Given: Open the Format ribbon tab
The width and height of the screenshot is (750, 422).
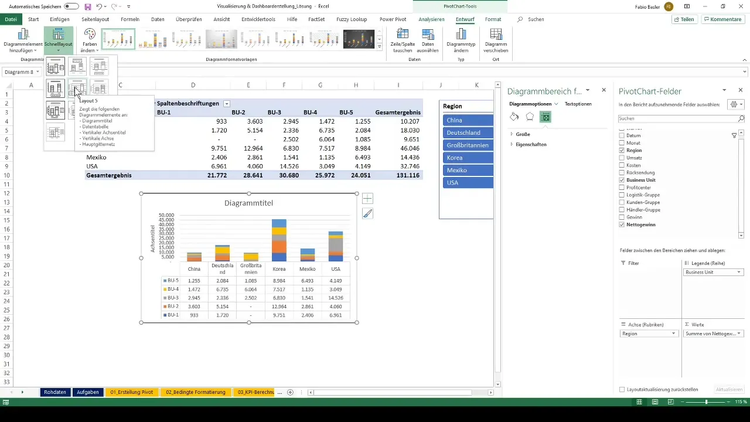Looking at the screenshot, I should pos(493,19).
